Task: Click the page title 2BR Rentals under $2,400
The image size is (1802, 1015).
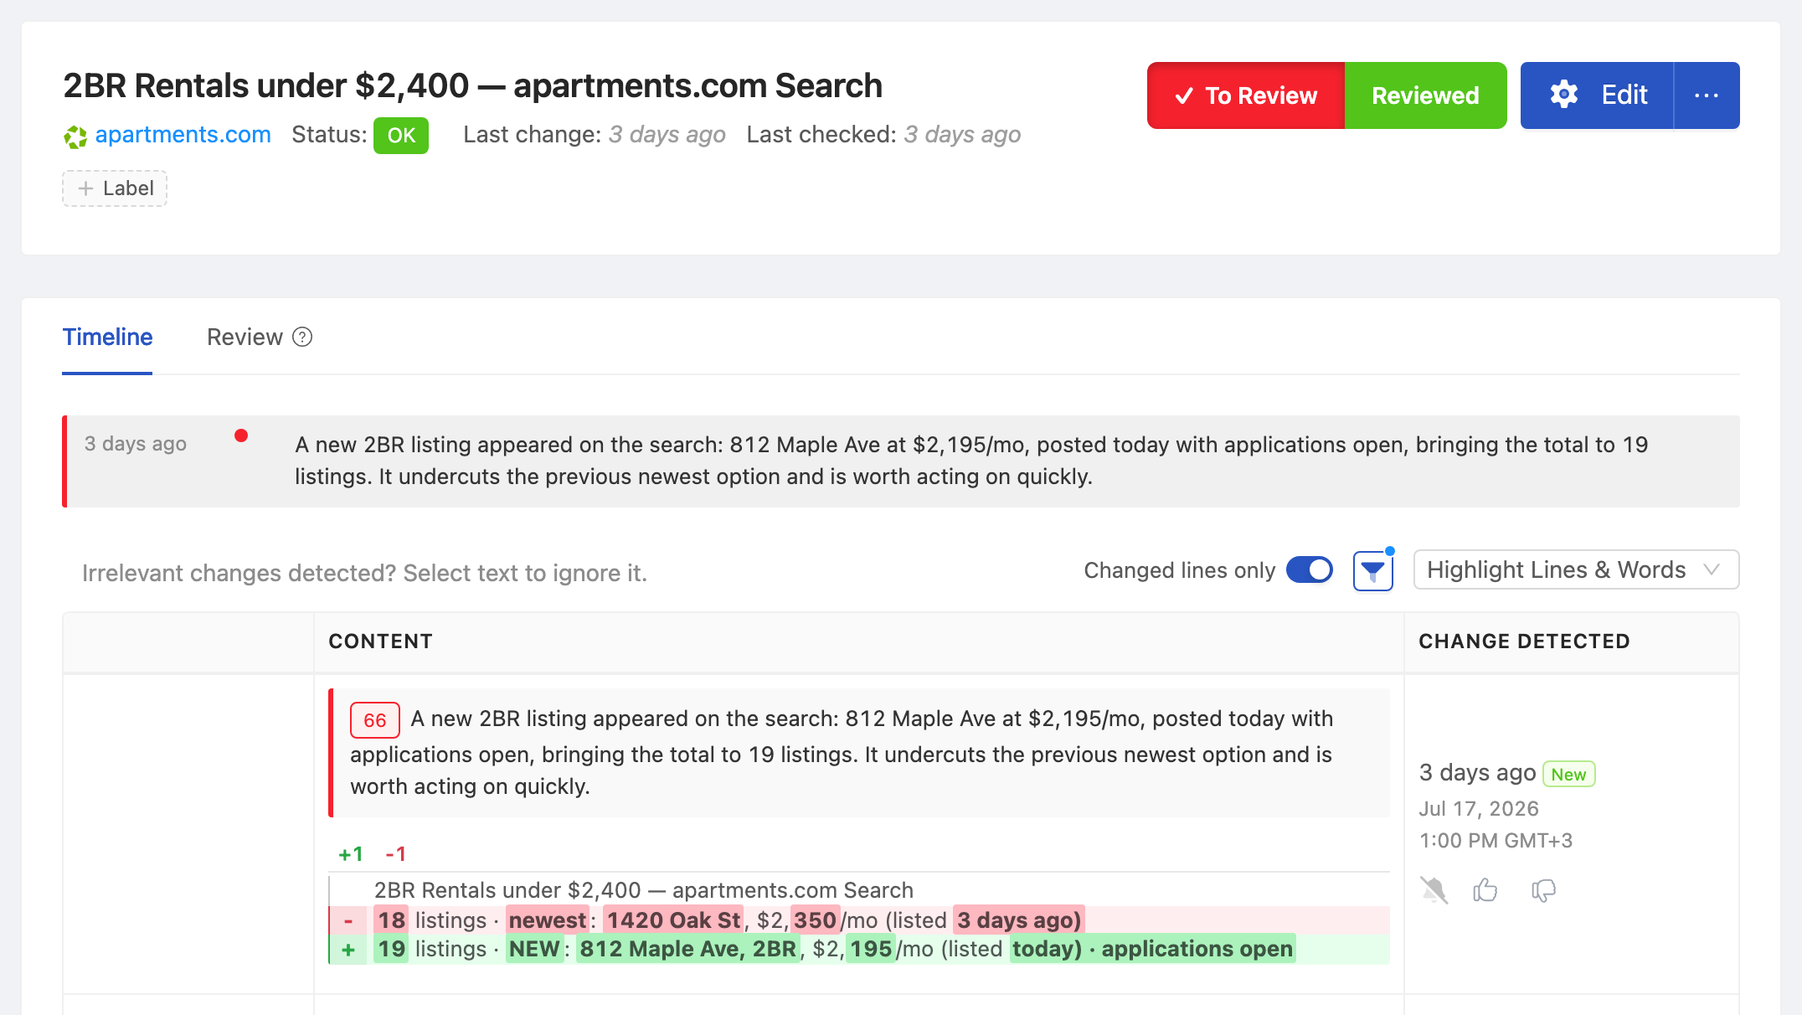Action: point(472,85)
